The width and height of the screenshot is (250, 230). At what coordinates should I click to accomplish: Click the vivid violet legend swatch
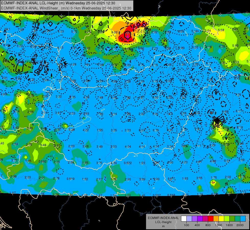tap(200, 219)
